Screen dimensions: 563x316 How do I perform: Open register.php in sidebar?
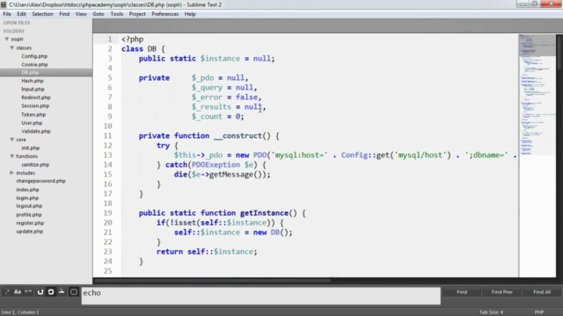point(30,223)
